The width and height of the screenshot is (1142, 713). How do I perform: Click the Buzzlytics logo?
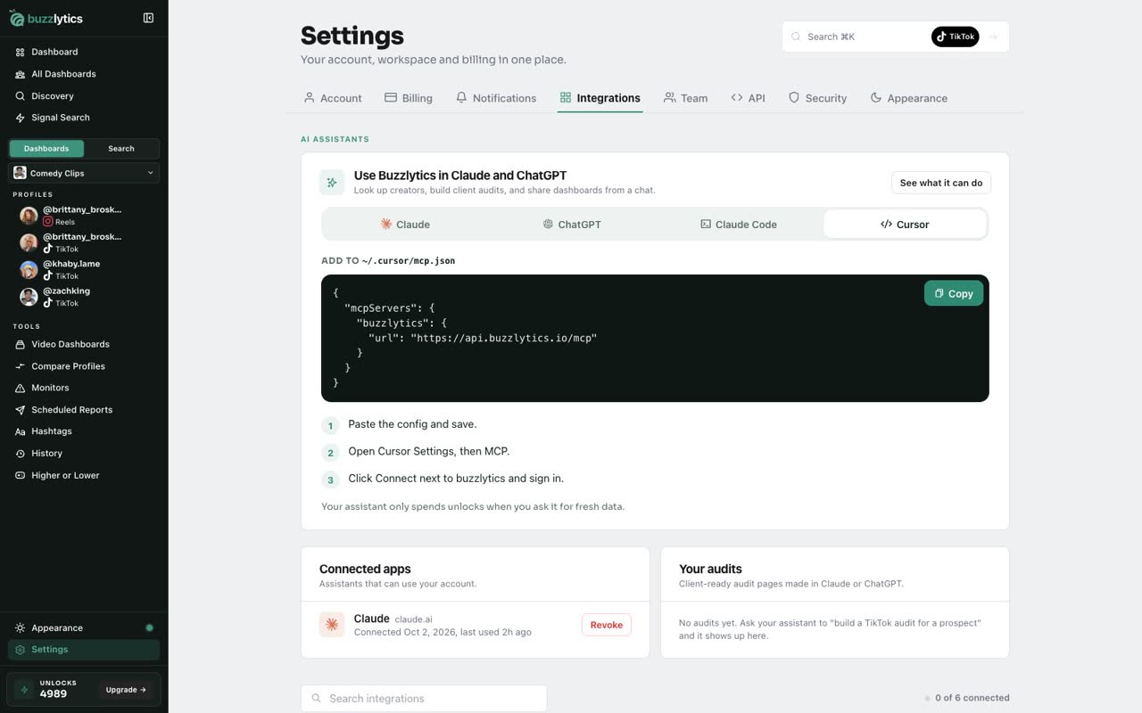click(x=46, y=19)
